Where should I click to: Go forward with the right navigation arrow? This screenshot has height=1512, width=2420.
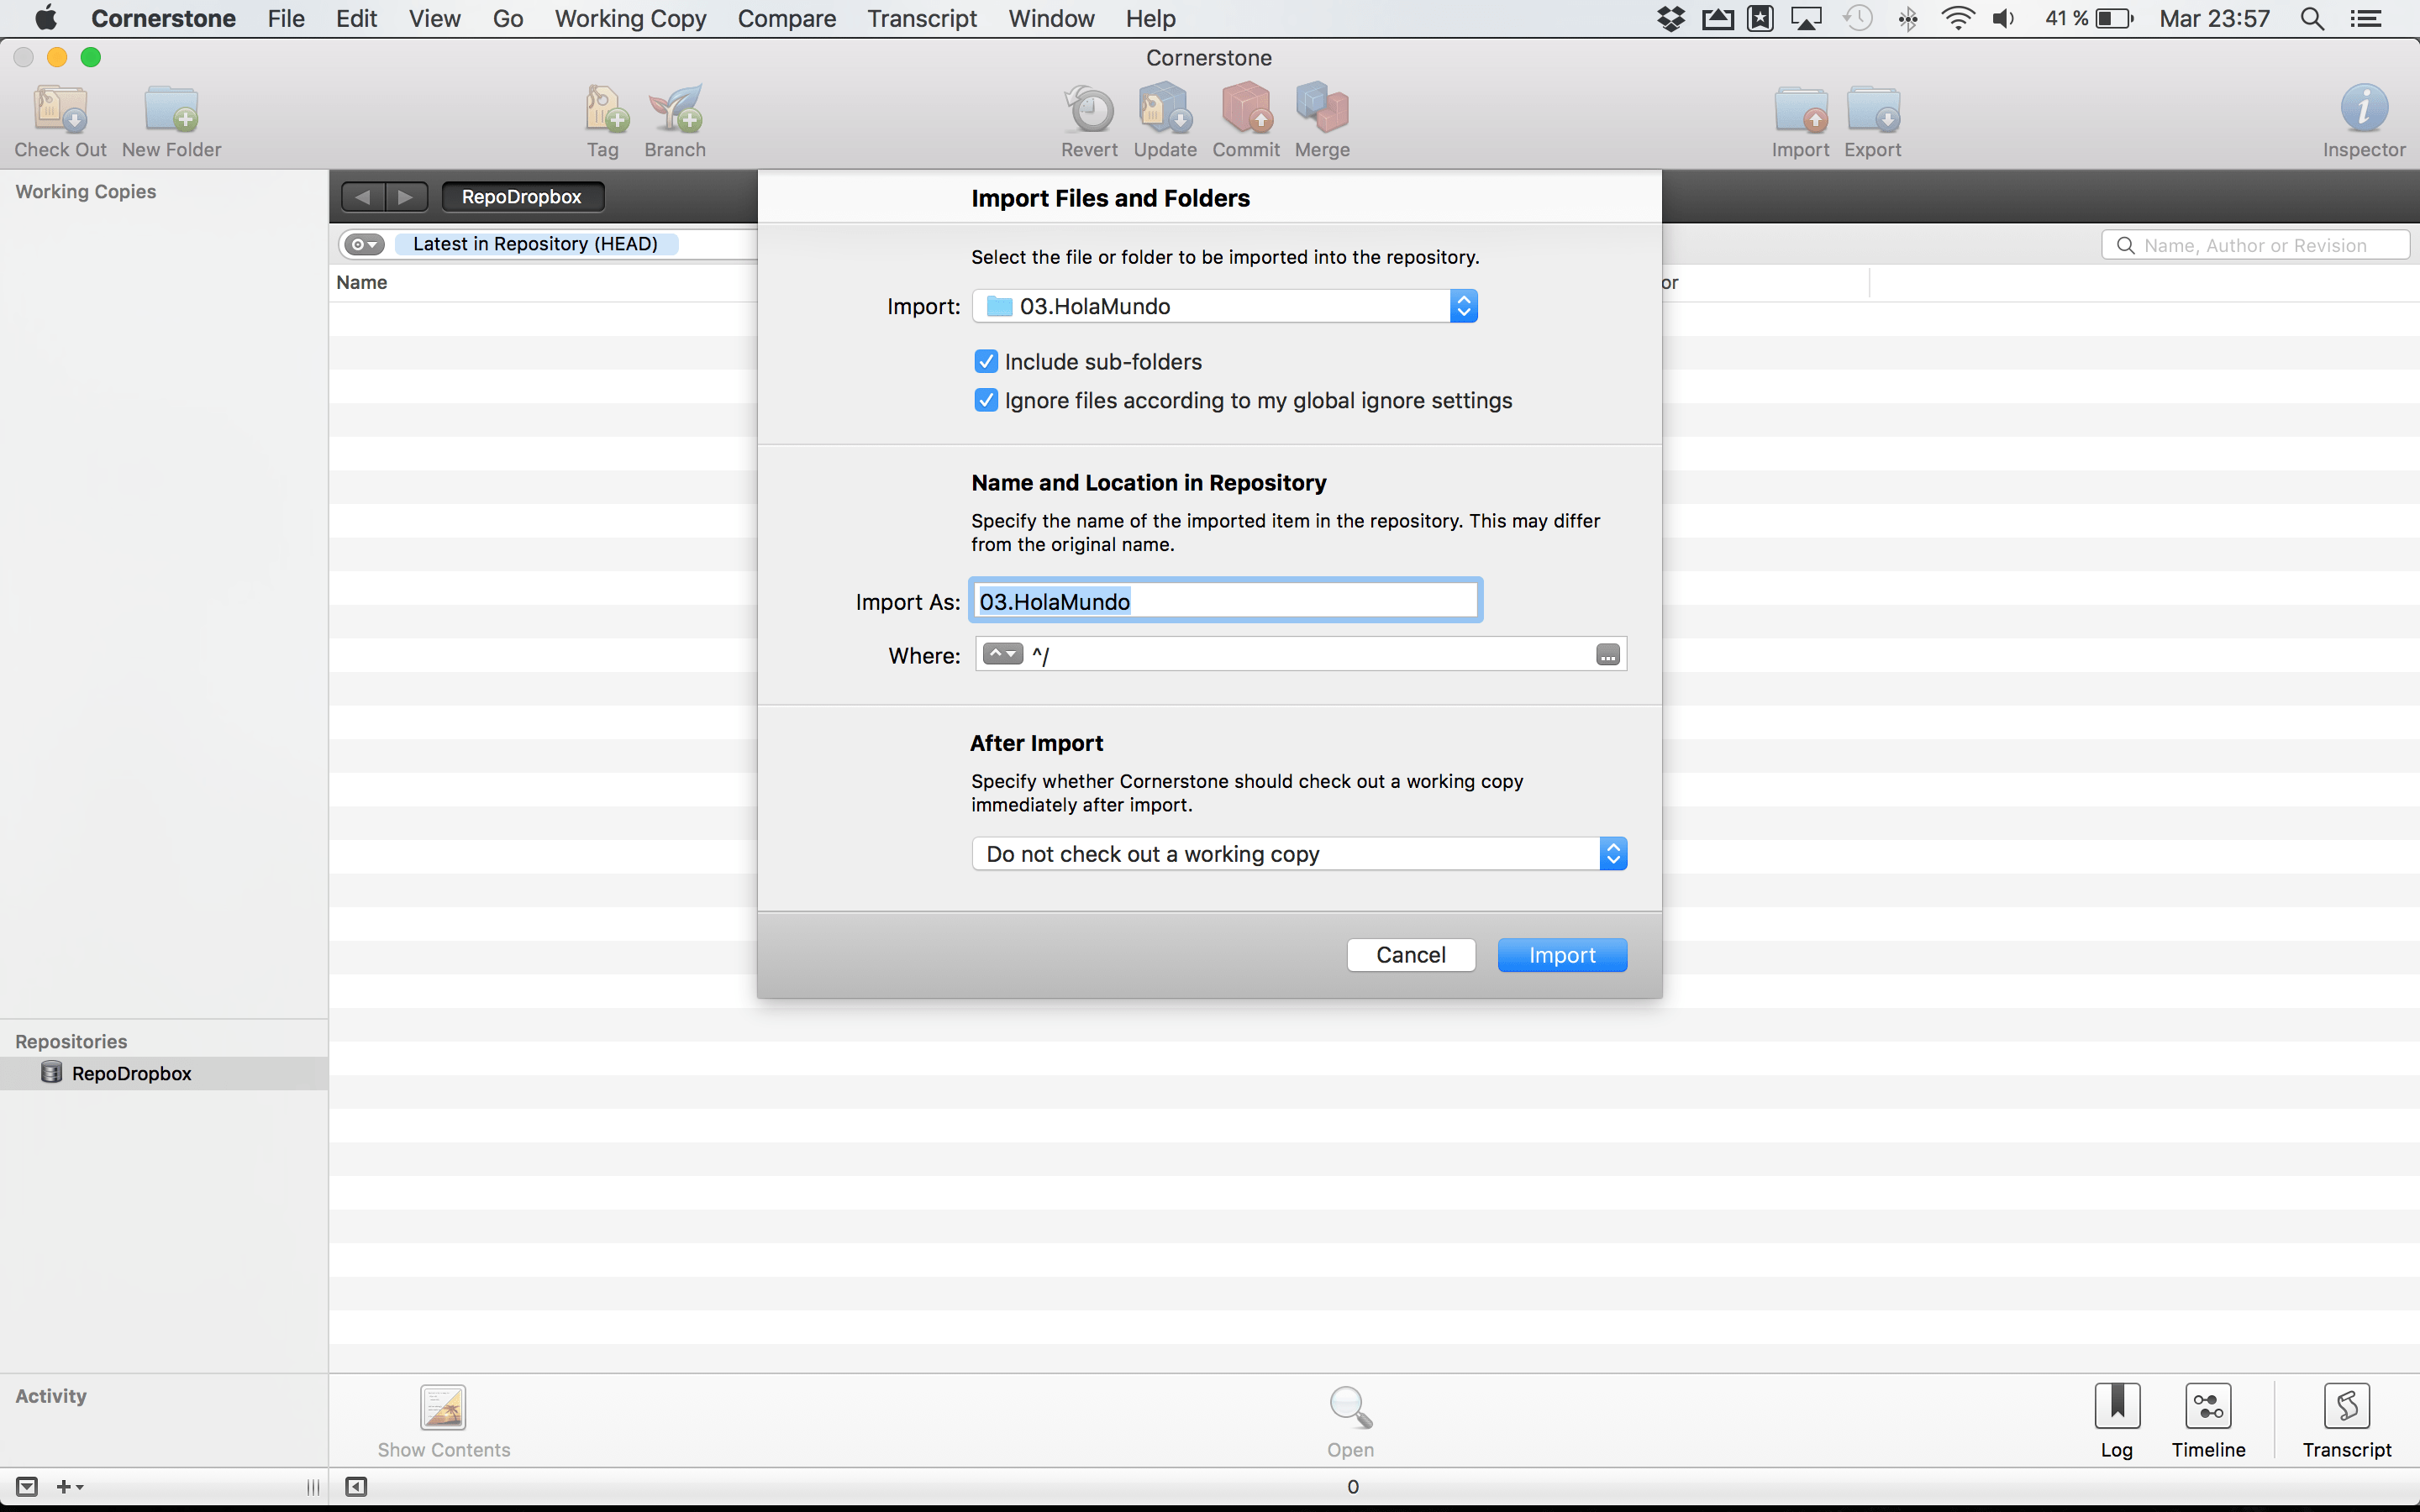[406, 197]
